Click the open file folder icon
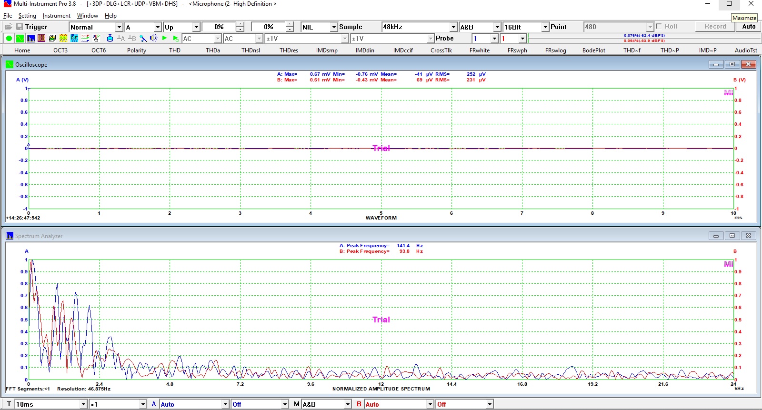Viewport: 762px width, 410px height. (x=9, y=27)
